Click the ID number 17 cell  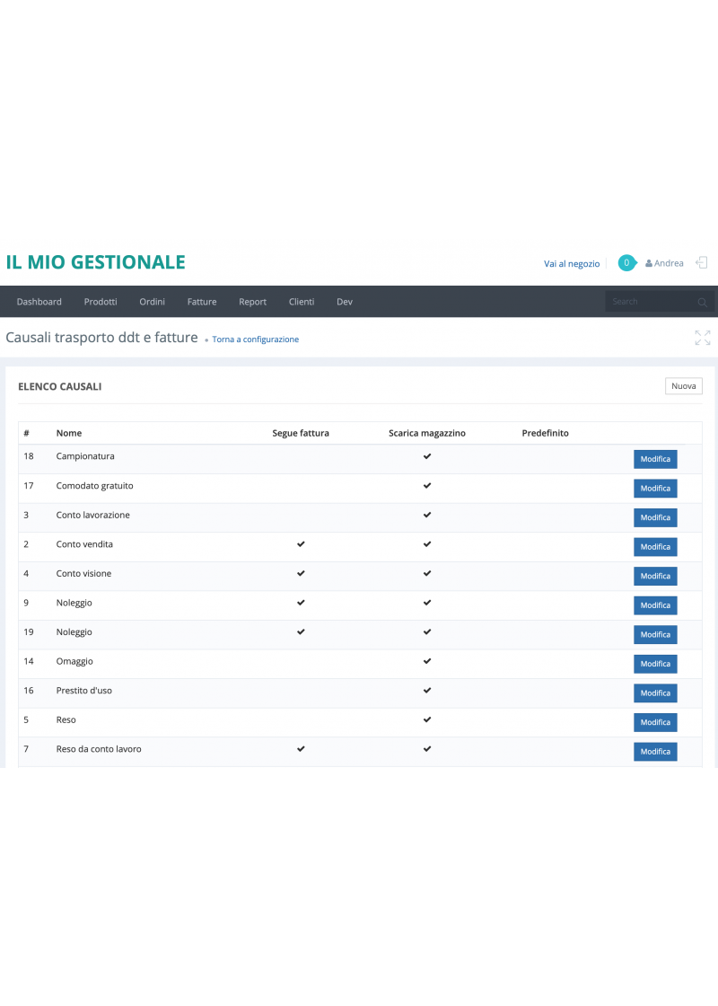(x=29, y=486)
